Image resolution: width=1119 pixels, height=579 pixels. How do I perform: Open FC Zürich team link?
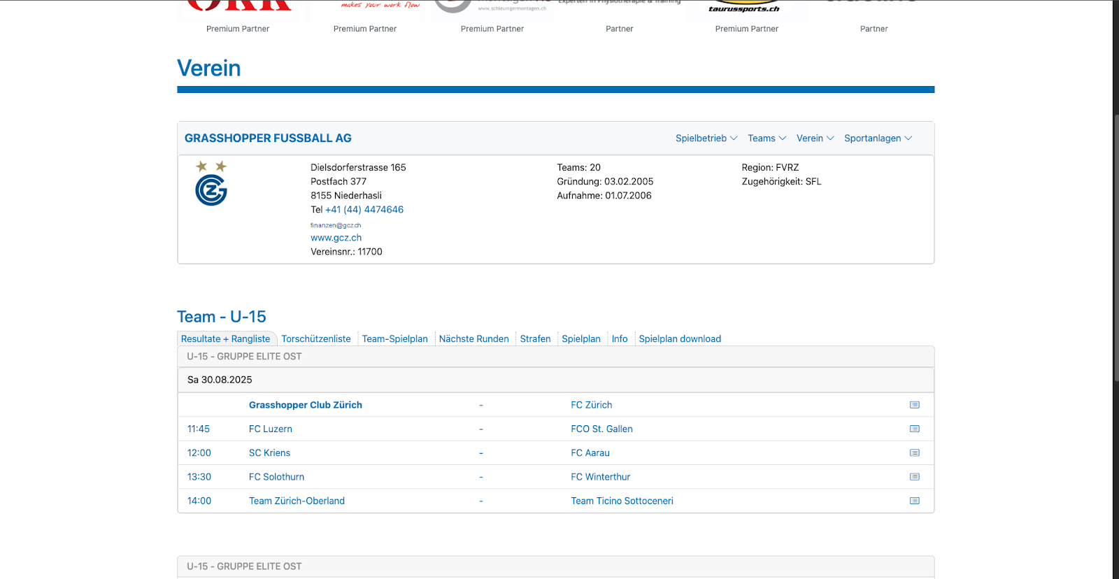pos(592,405)
